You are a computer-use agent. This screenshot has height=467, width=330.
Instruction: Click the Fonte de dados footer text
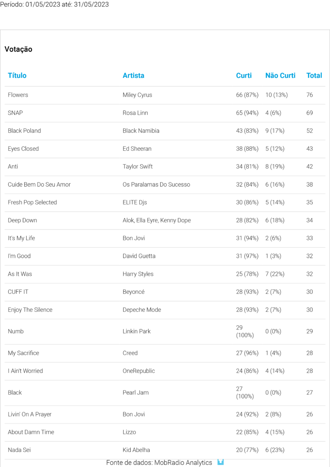pos(159,463)
